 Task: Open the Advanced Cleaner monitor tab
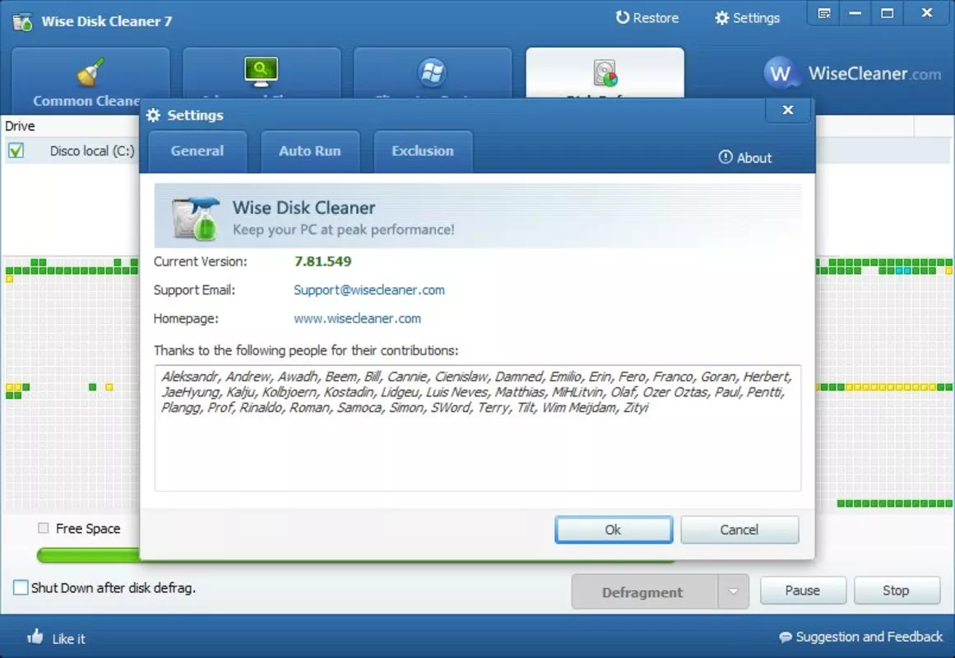pos(262,73)
